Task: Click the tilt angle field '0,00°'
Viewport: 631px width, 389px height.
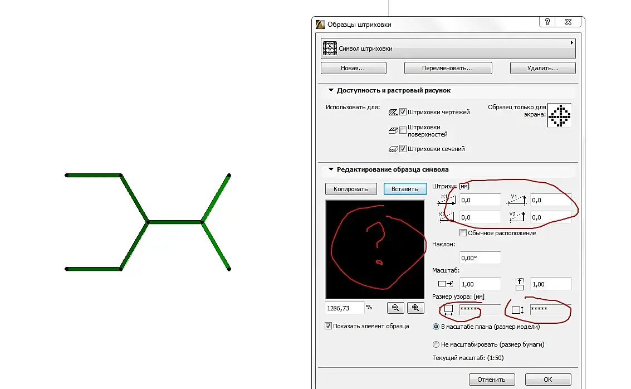Action: click(x=480, y=257)
